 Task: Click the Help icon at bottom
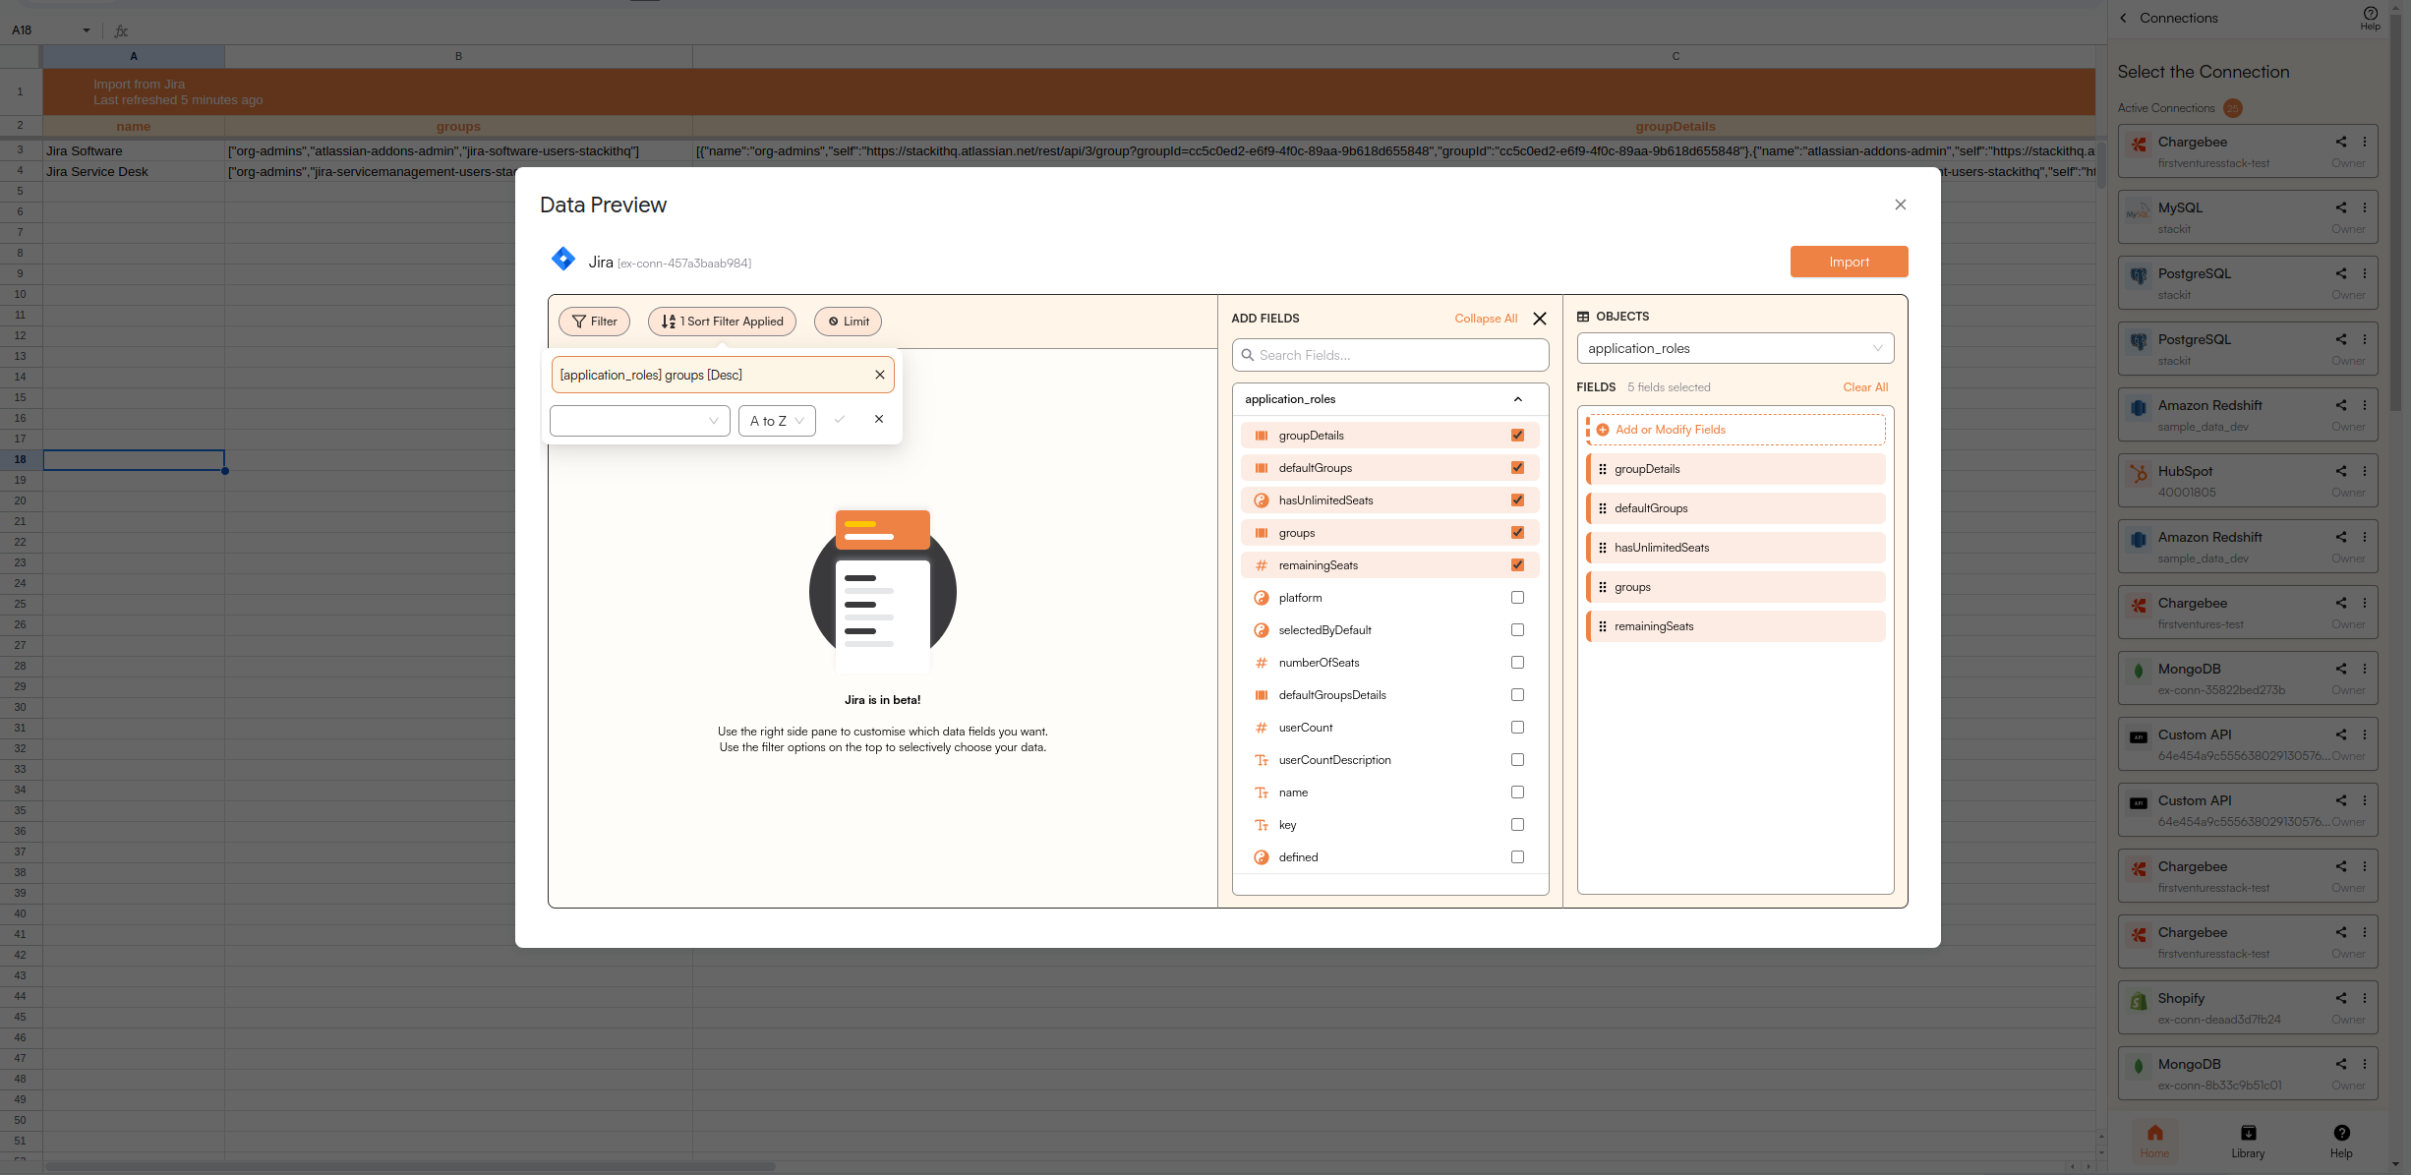click(2341, 1133)
